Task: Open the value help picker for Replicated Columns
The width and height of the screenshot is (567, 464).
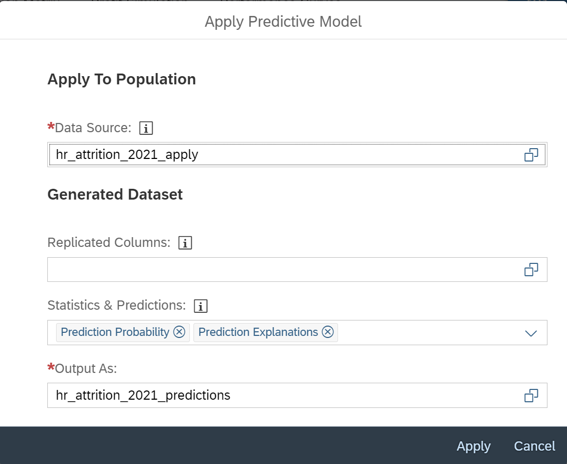Action: pos(530,269)
